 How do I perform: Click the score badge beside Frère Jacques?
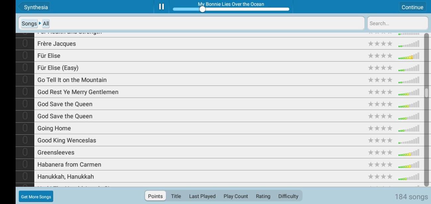pos(25,43)
